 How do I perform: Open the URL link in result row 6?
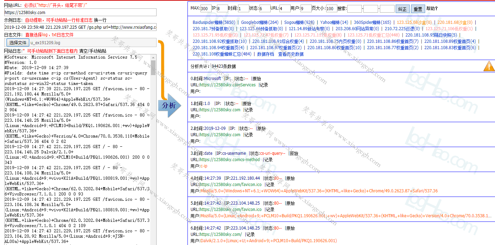221,234
